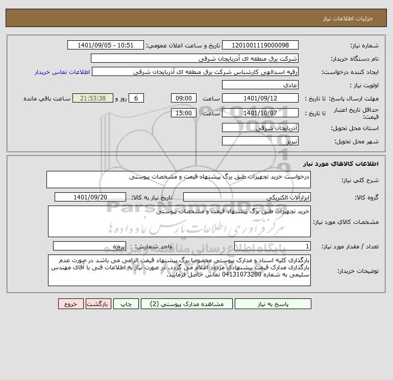The width and height of the screenshot is (393, 380).
Task: Click the 'نام دستگاه خریدار:' label
Action: coord(355,59)
